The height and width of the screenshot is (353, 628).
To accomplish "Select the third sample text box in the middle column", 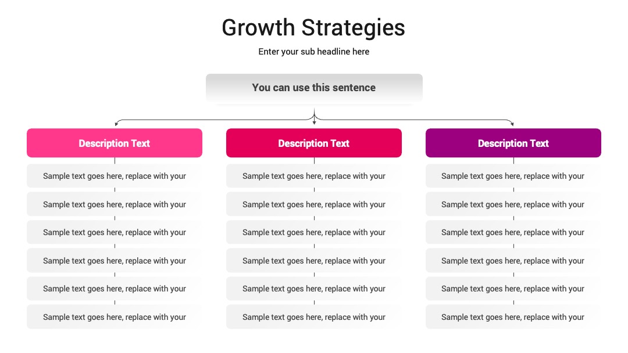I will [314, 232].
